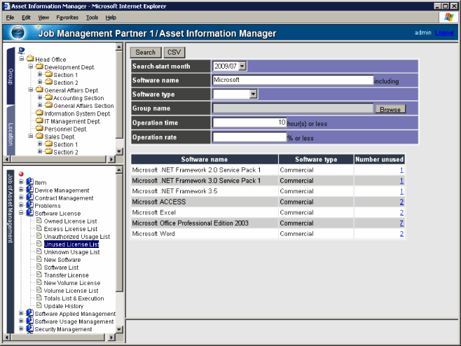The height and width of the screenshot is (346, 461).
Task: Open the Search start month dropdown
Action: [x=242, y=66]
